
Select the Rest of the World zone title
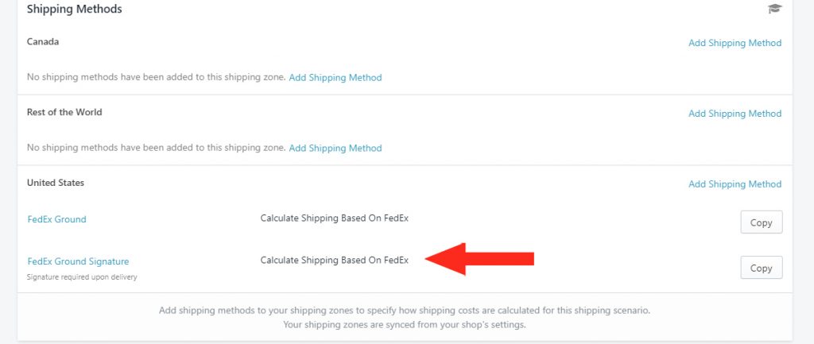(x=64, y=112)
